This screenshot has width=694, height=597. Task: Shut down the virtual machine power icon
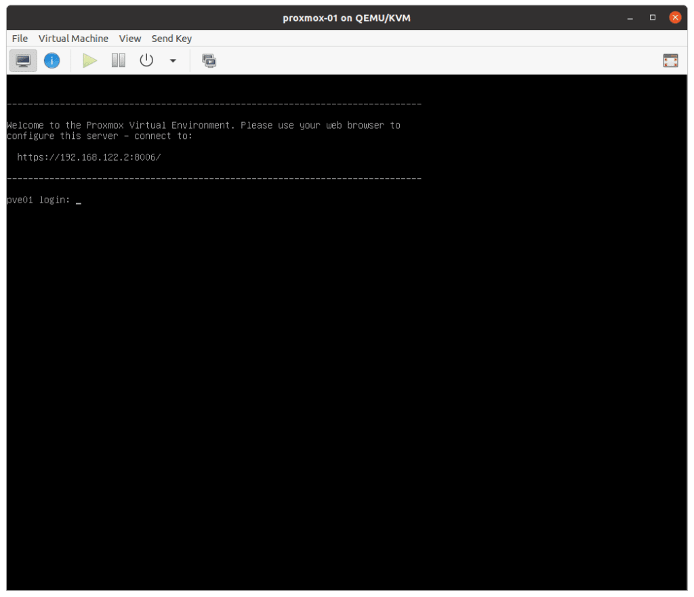click(146, 60)
